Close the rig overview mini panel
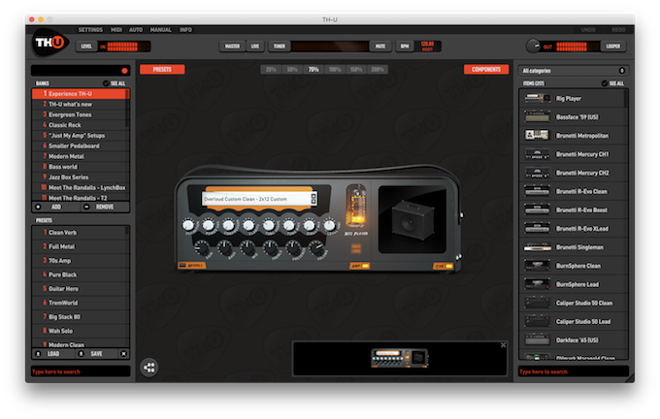660x419 pixels. click(x=503, y=345)
